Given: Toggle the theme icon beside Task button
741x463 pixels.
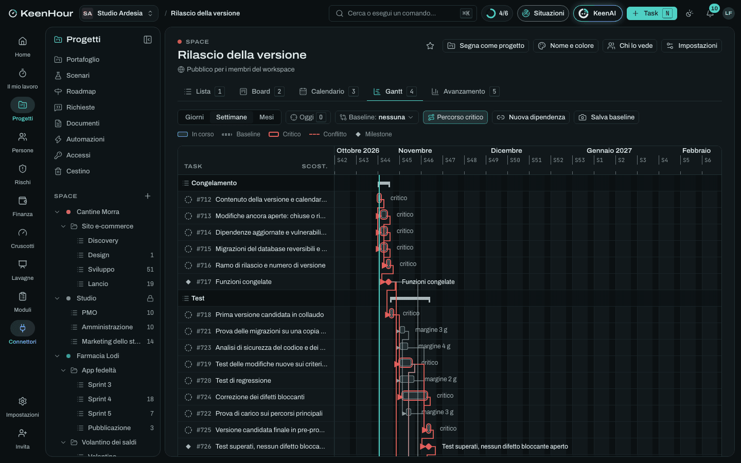Looking at the screenshot, I should tap(690, 13).
